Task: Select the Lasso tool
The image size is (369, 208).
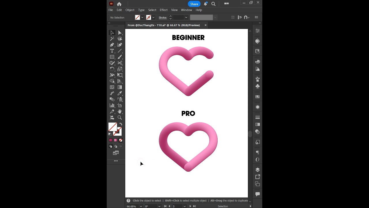Action: (120, 39)
